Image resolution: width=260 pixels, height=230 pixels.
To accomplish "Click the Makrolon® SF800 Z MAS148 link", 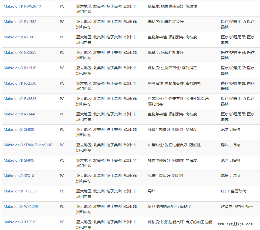I will pyautogui.click(x=28, y=145).
